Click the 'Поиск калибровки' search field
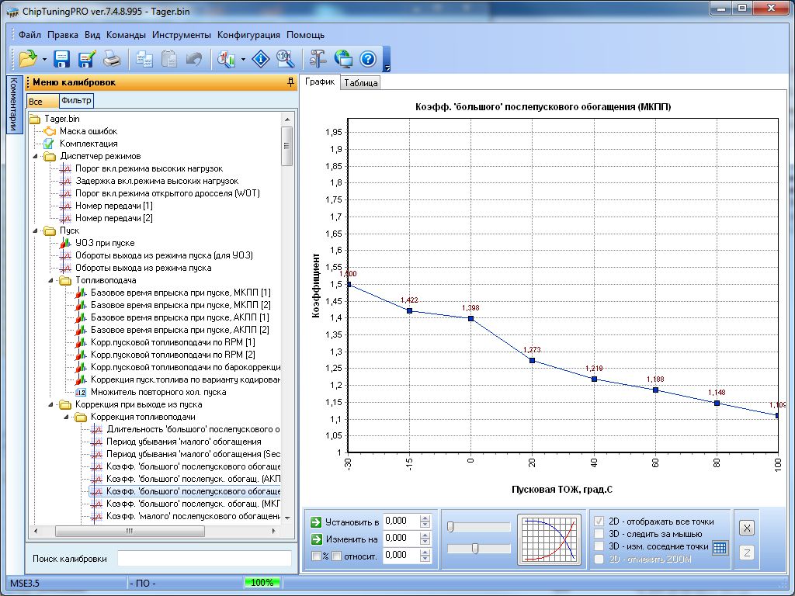Image resolution: width=795 pixels, height=596 pixels. [x=204, y=559]
